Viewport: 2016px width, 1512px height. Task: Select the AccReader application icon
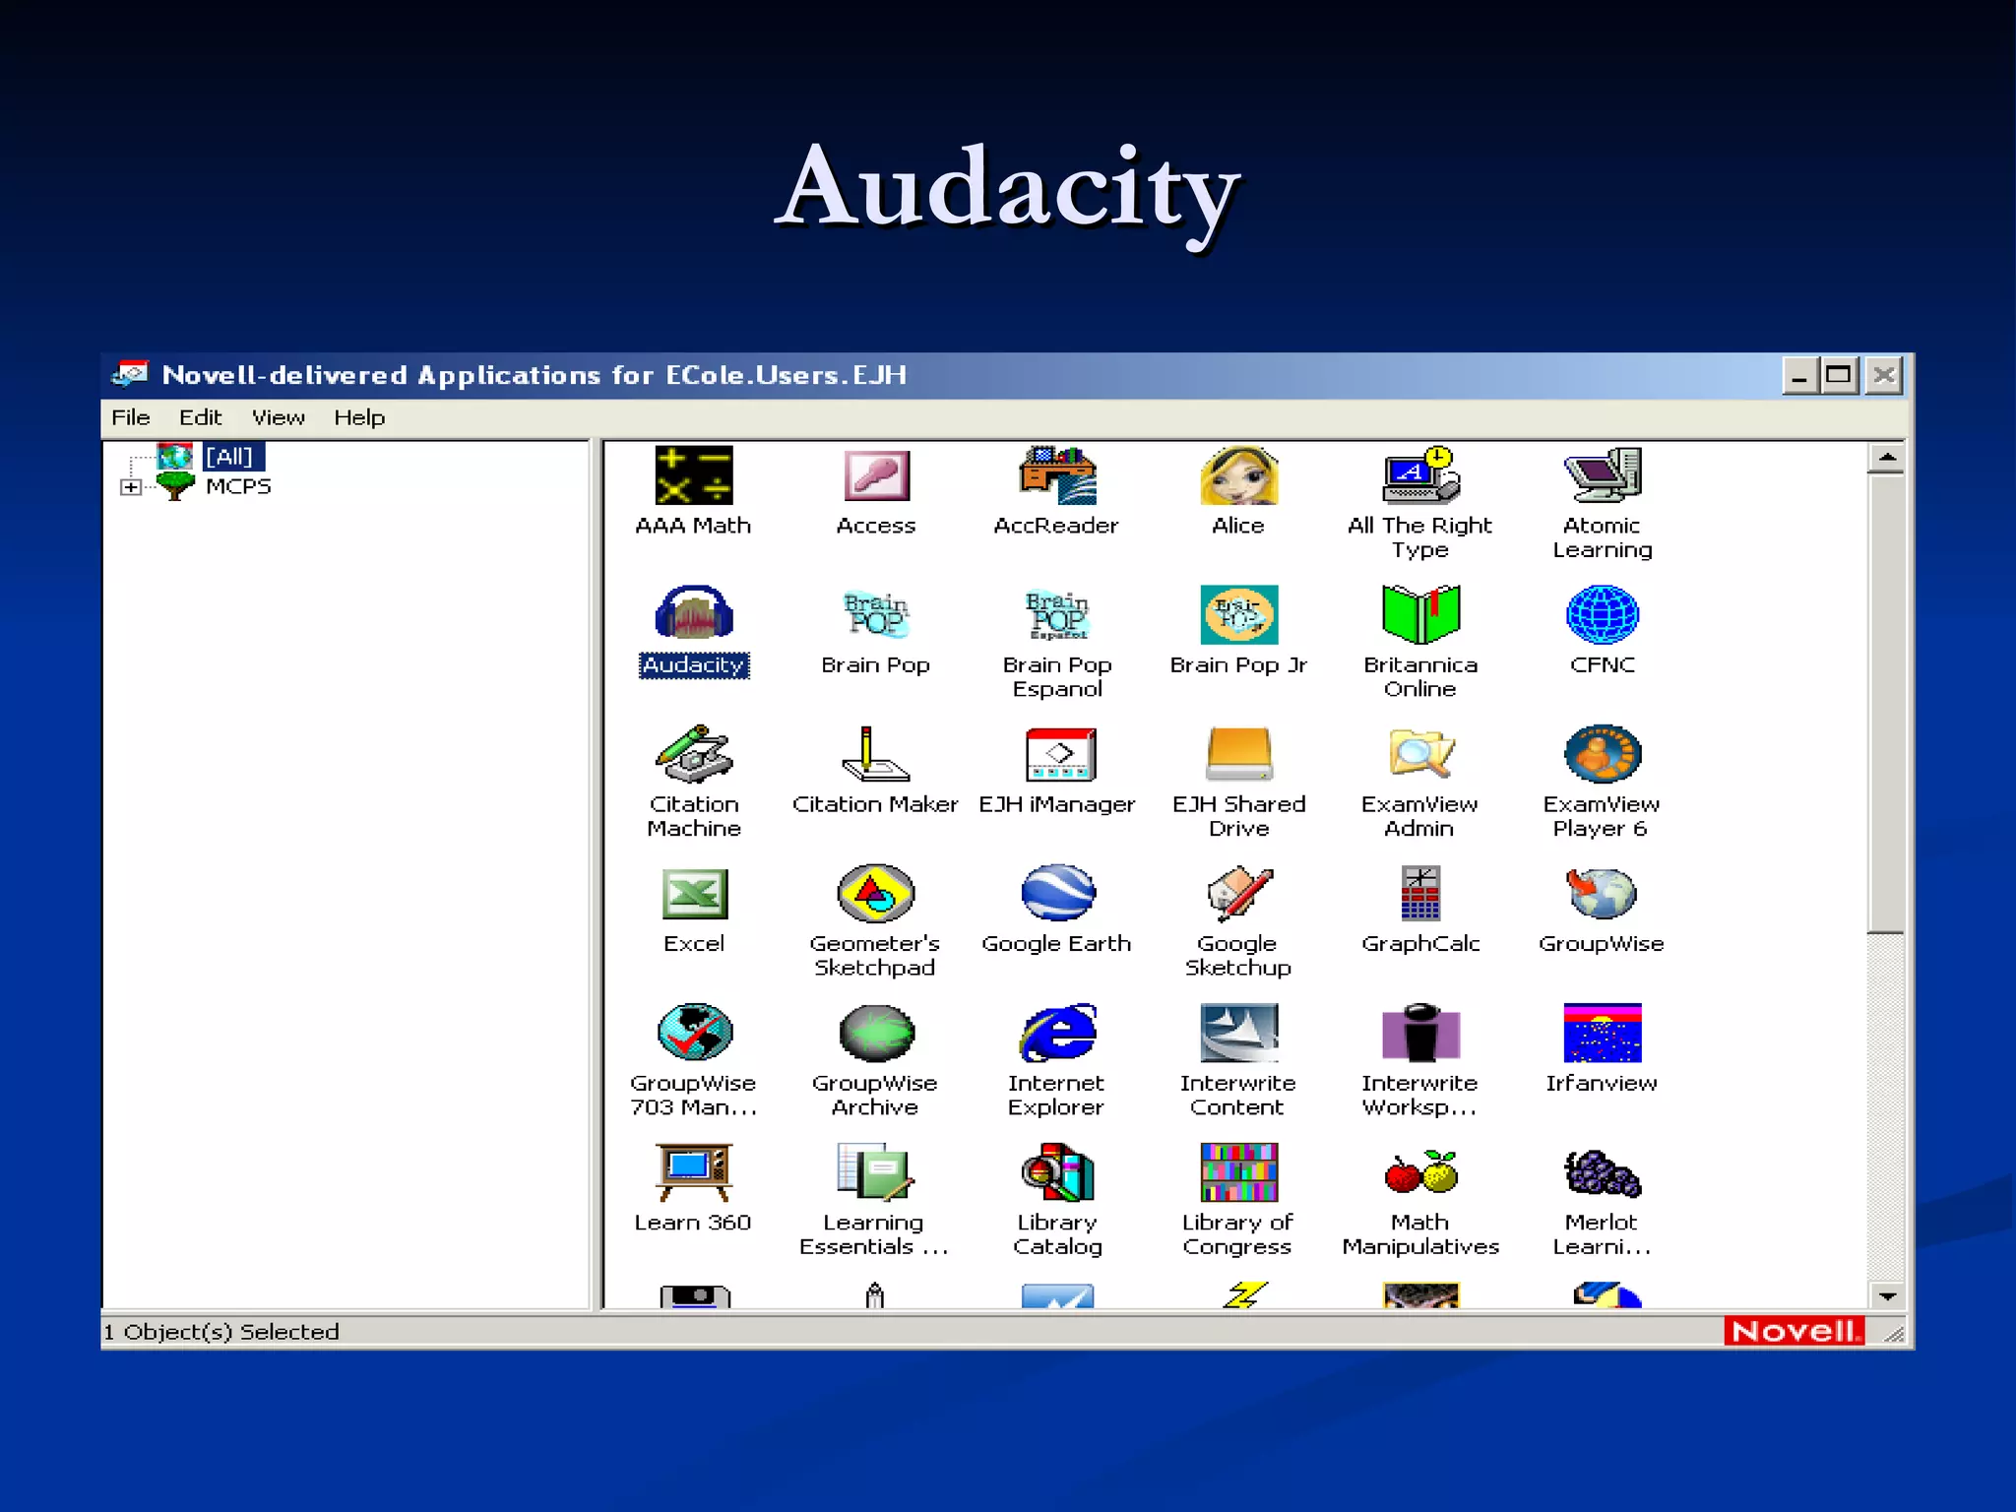pyautogui.click(x=1056, y=476)
